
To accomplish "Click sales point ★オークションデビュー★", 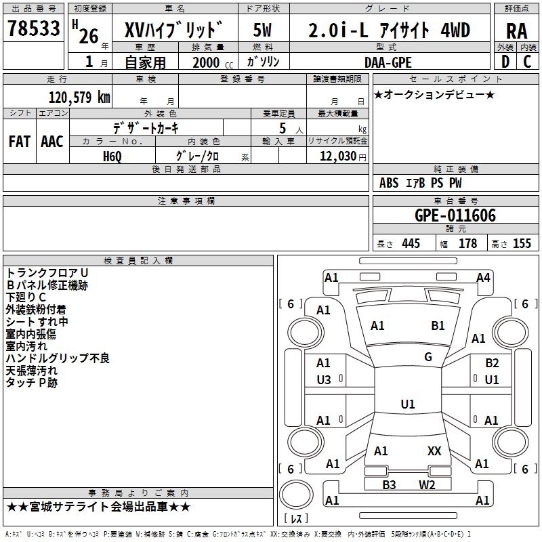I will [434, 95].
